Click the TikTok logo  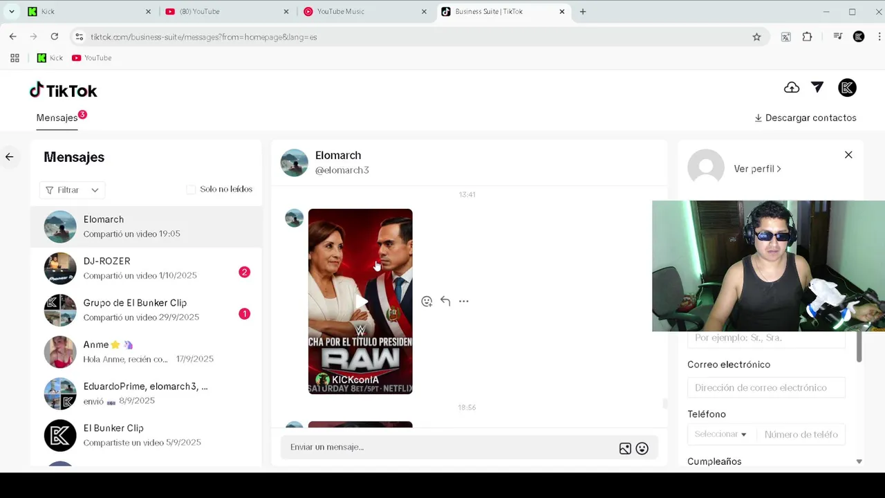(x=63, y=90)
